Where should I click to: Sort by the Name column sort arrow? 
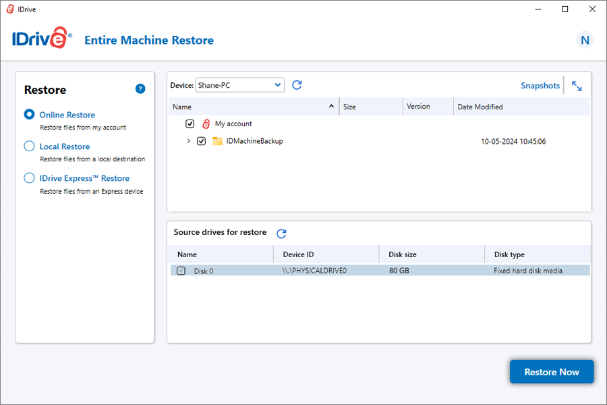(x=331, y=106)
